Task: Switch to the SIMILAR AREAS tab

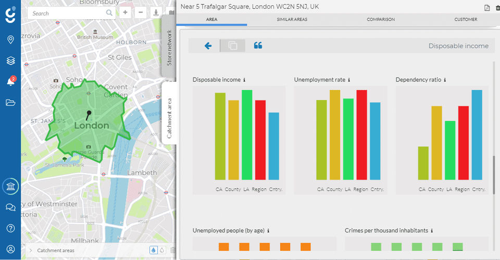Action: [x=292, y=19]
